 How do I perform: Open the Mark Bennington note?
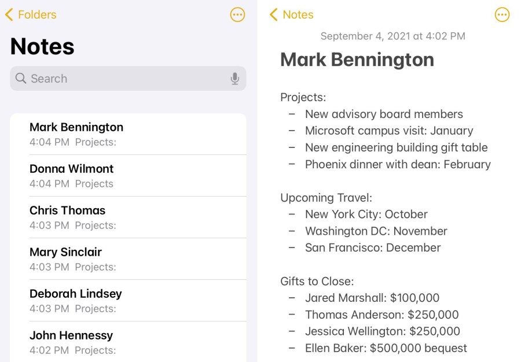(x=128, y=134)
